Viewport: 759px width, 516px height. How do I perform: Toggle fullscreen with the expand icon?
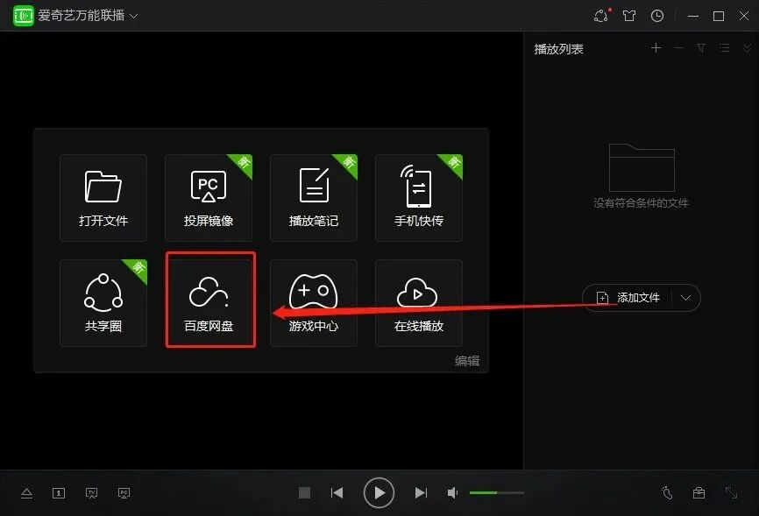click(x=731, y=492)
